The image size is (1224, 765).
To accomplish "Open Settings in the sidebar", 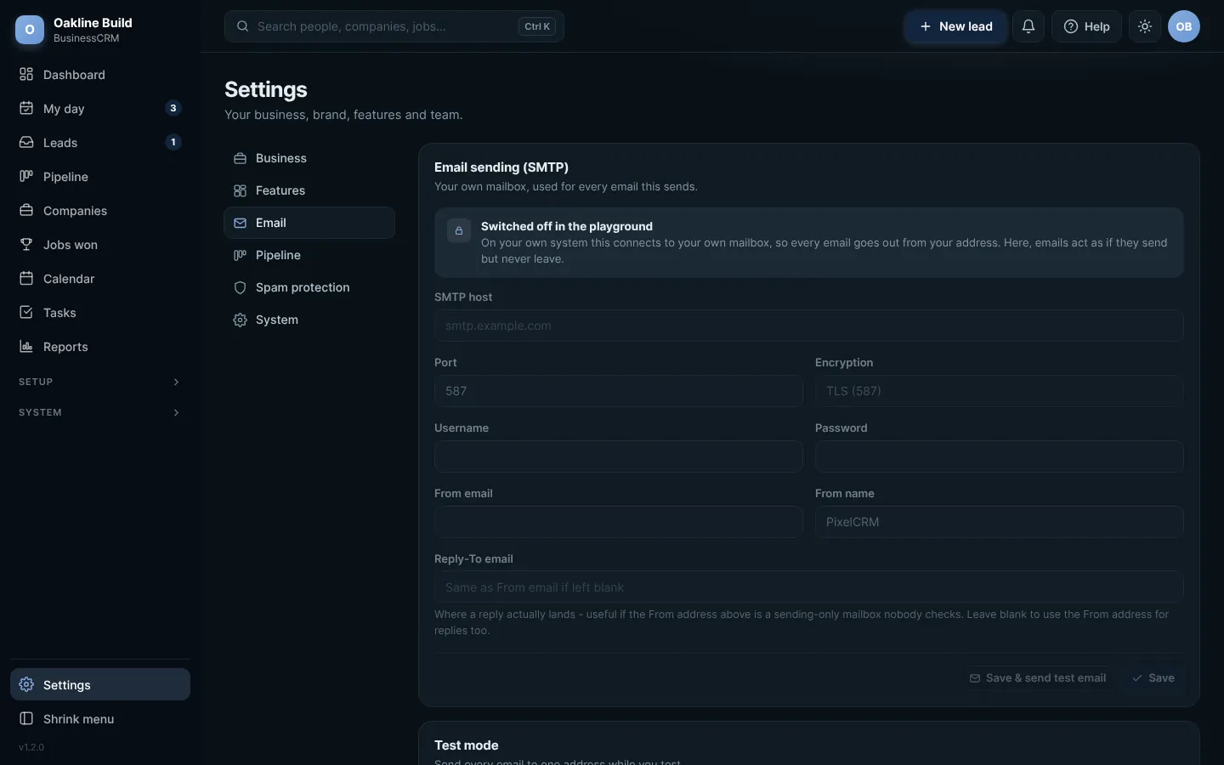I will [x=100, y=685].
